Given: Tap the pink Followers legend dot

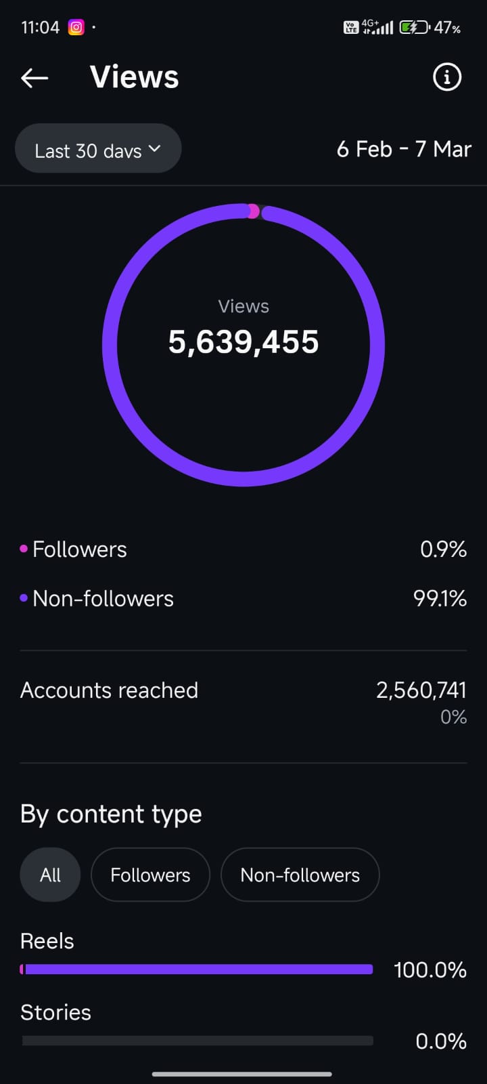Looking at the screenshot, I should coord(24,549).
